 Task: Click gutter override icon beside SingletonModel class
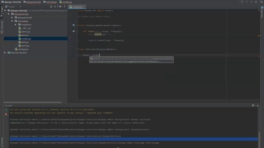(73, 25)
